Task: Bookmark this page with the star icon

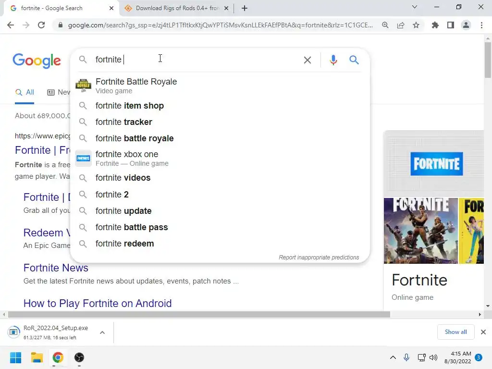Action: 416,25
